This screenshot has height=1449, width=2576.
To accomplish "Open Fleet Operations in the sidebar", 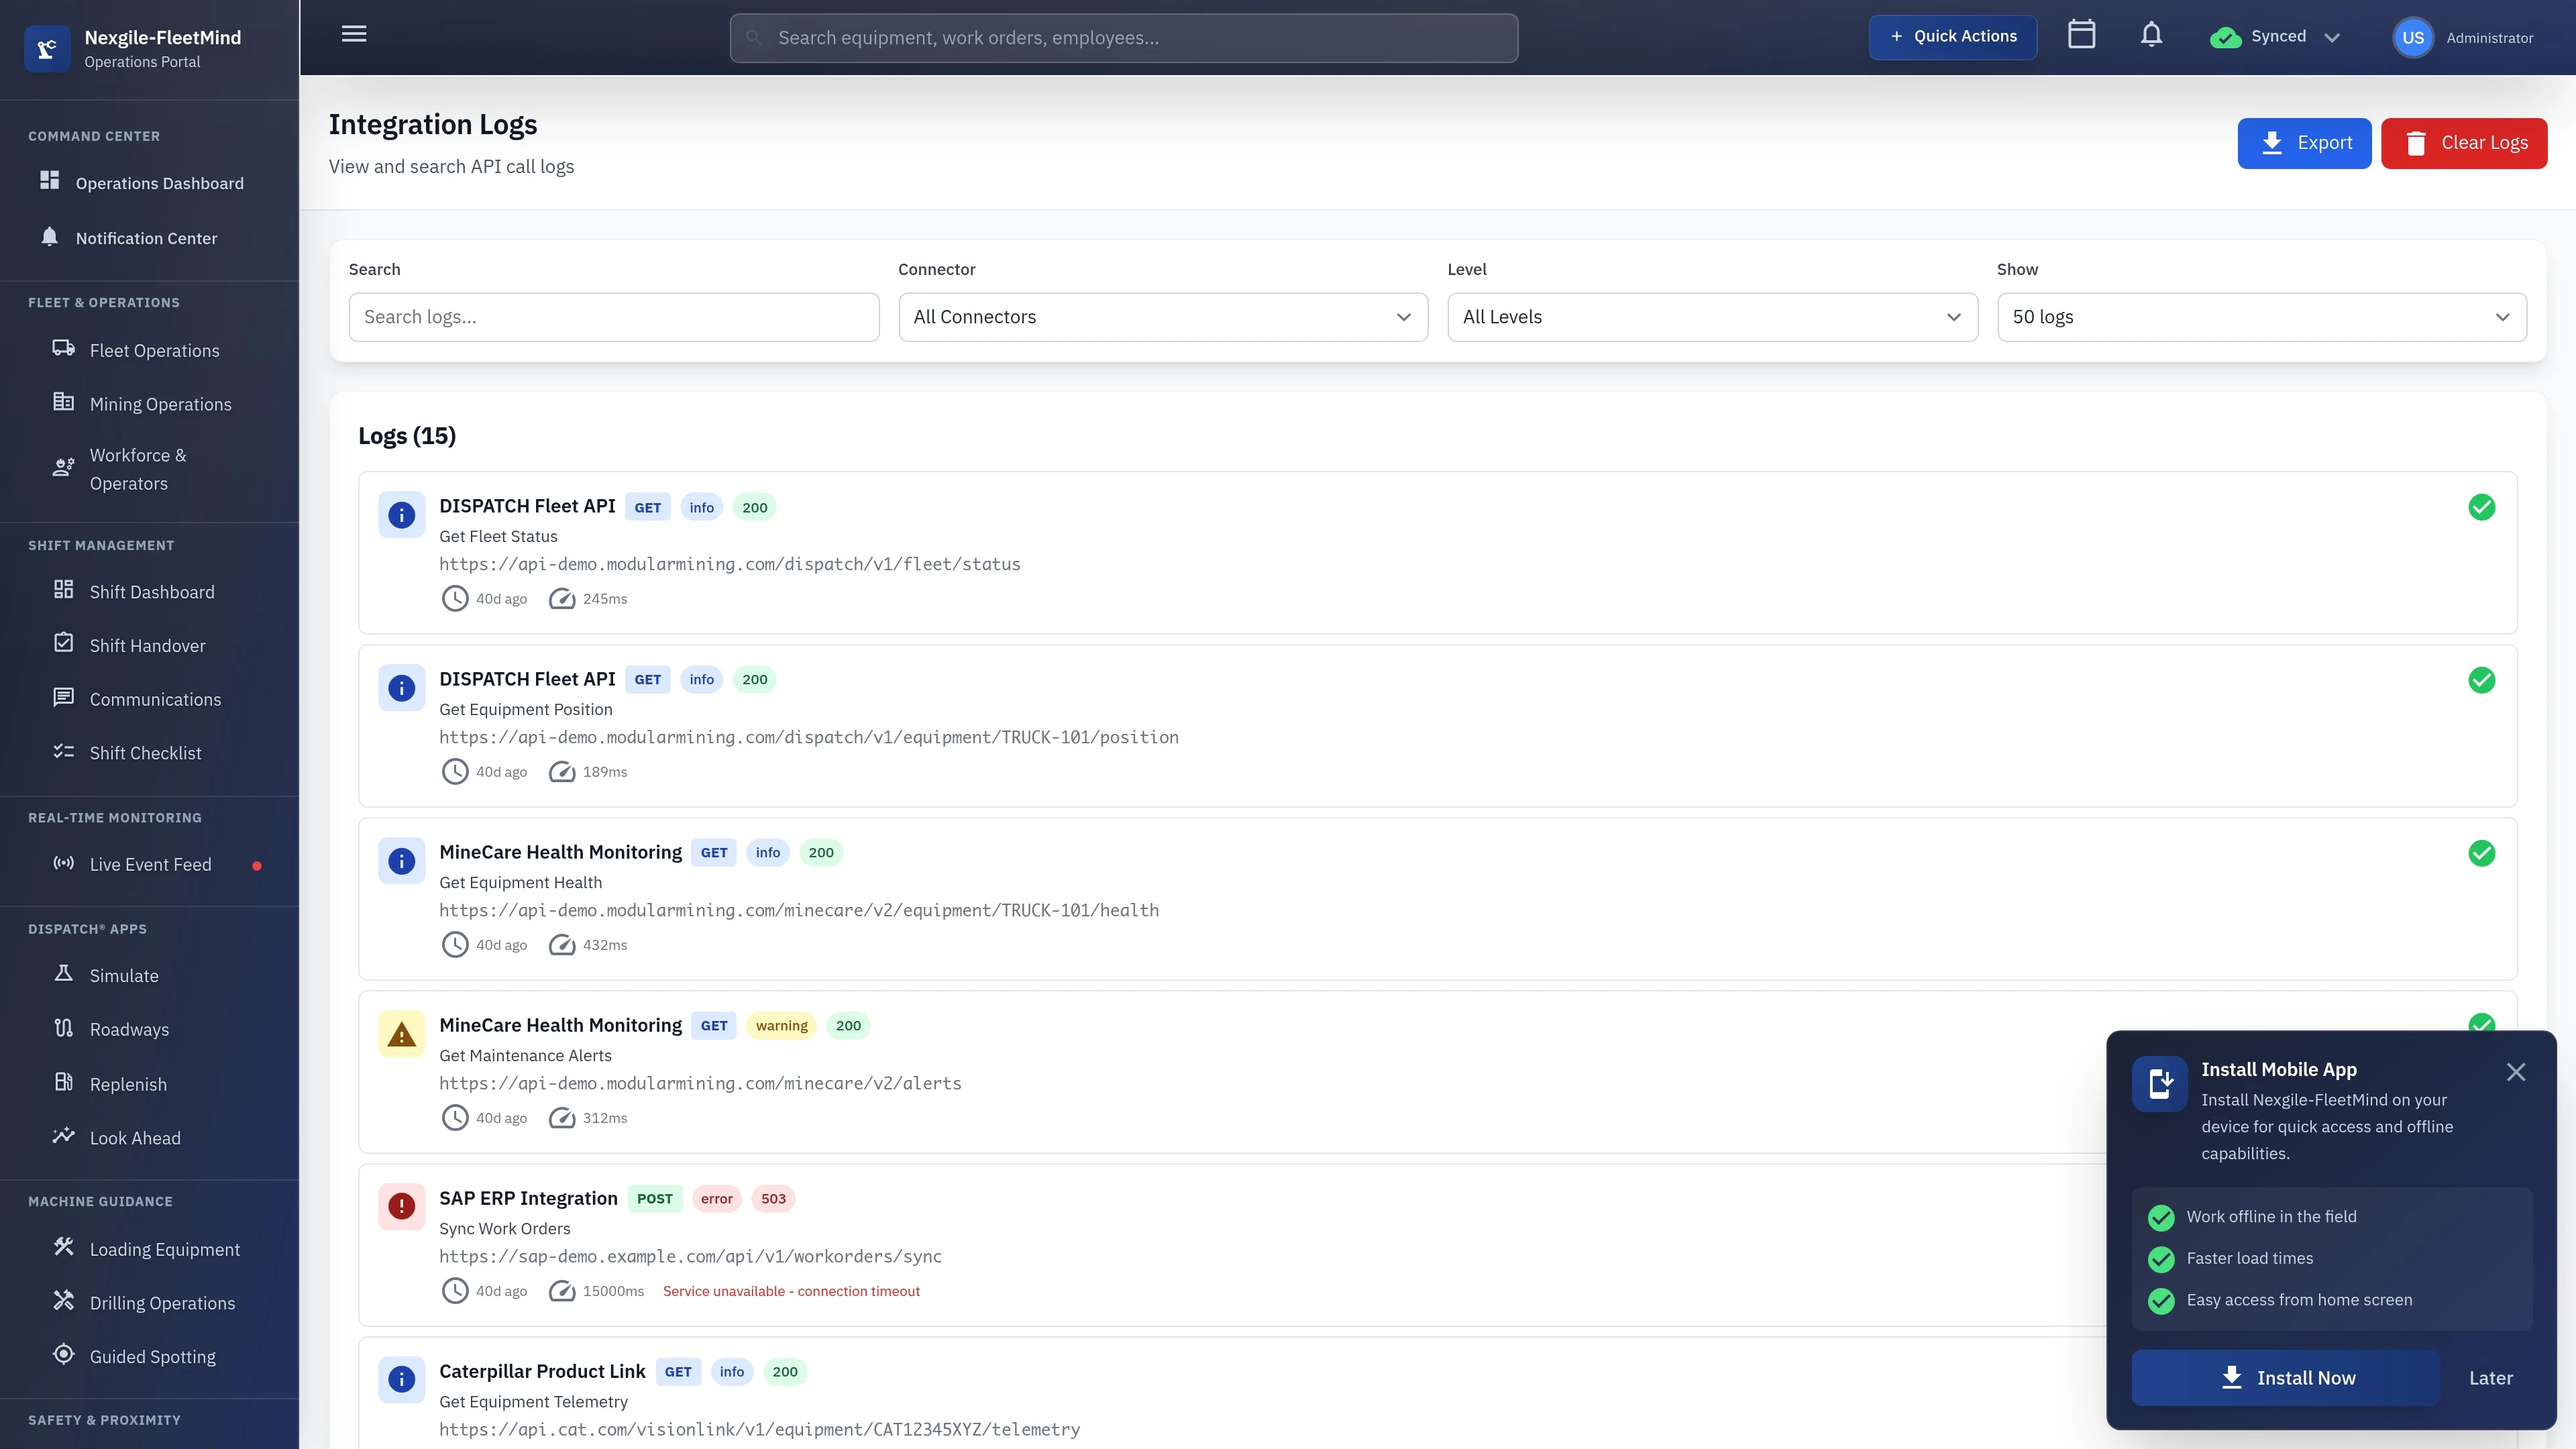I will click(154, 350).
